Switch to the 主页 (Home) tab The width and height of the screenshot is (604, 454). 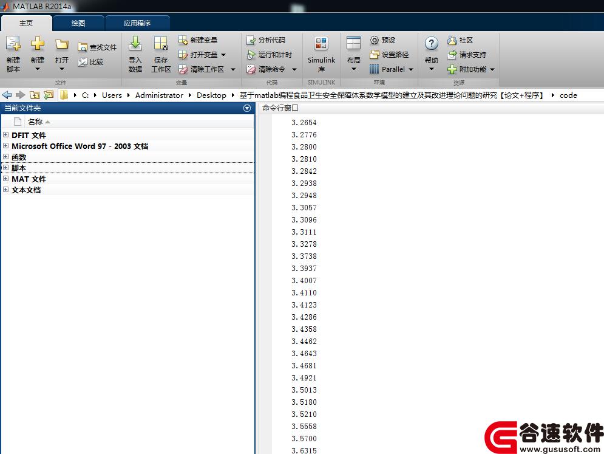pos(26,23)
